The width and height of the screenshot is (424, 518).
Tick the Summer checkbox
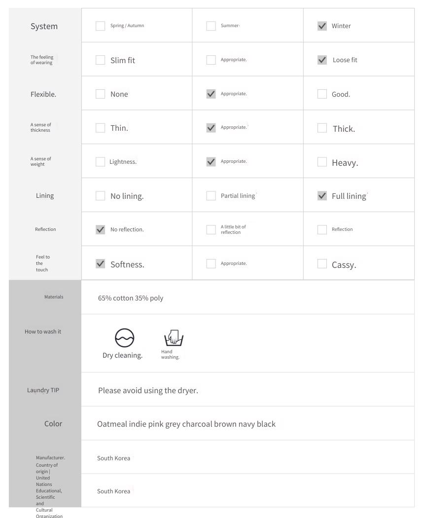coord(211,26)
